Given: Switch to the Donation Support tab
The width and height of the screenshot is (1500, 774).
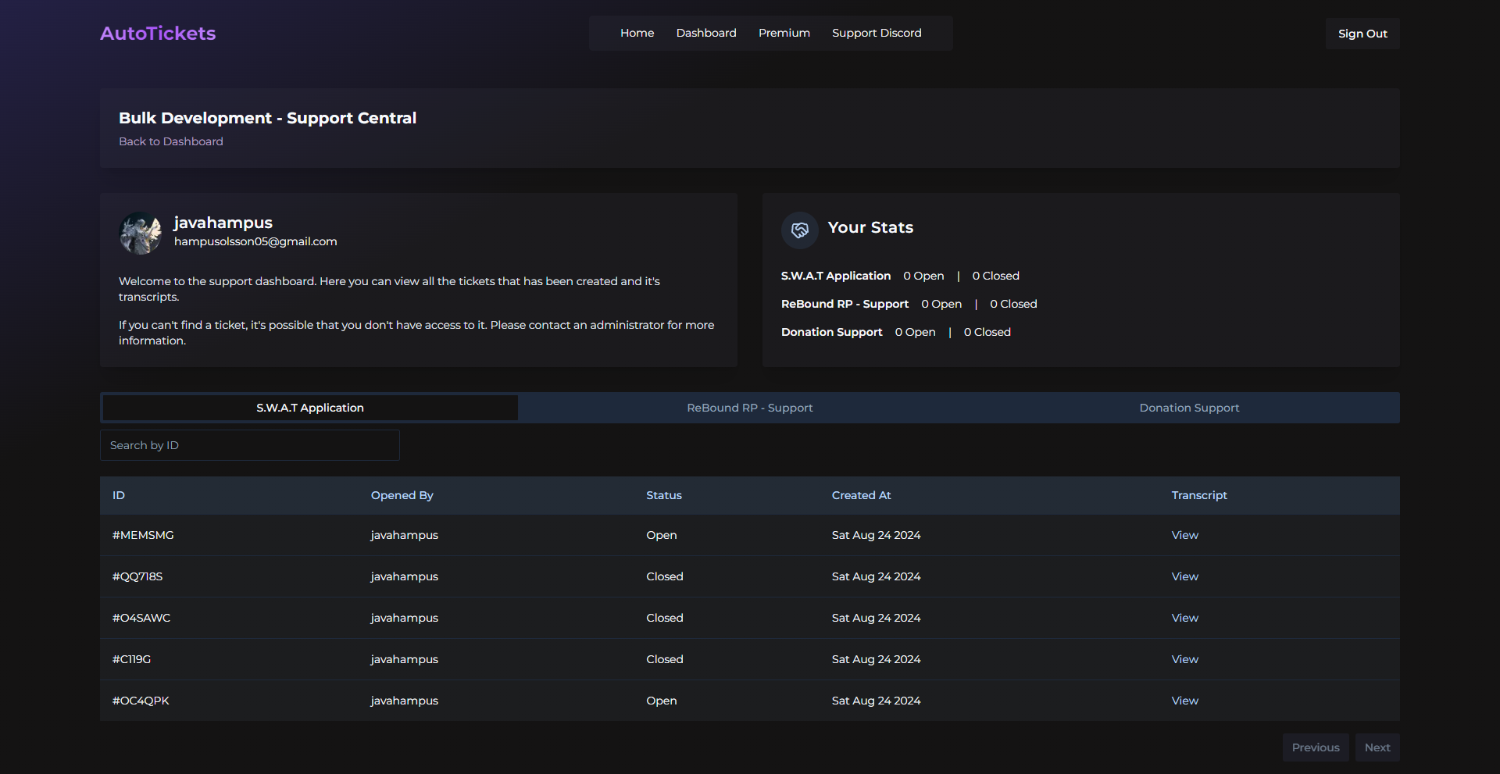Looking at the screenshot, I should point(1188,408).
